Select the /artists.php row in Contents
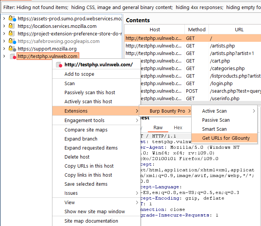 (193, 46)
